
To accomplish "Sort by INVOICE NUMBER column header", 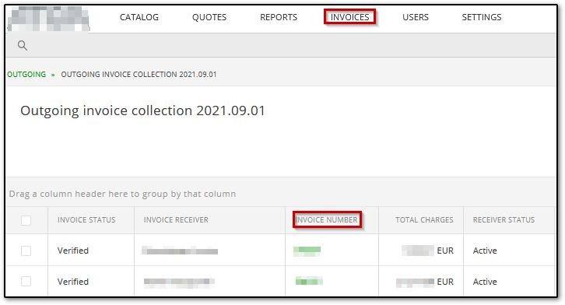I will point(326,220).
